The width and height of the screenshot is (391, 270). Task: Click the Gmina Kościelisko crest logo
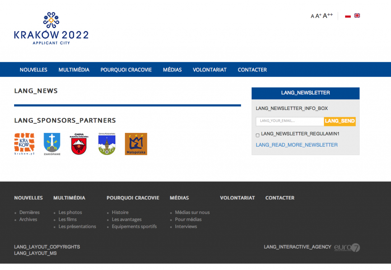tap(107, 144)
